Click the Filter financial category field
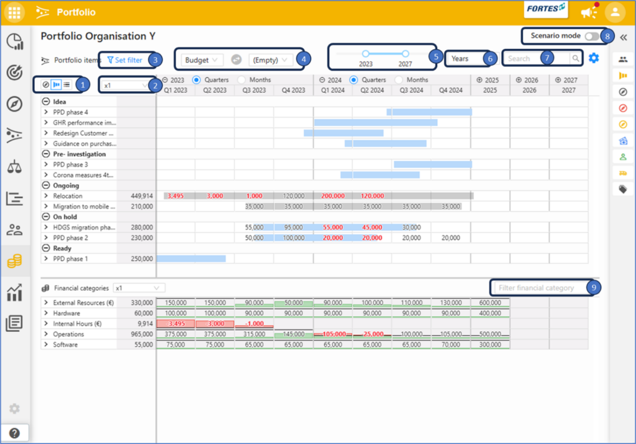 pyautogui.click(x=540, y=288)
